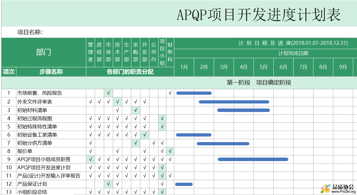
Task: Click item number 7 in 项次 column
Action: click(x=9, y=143)
